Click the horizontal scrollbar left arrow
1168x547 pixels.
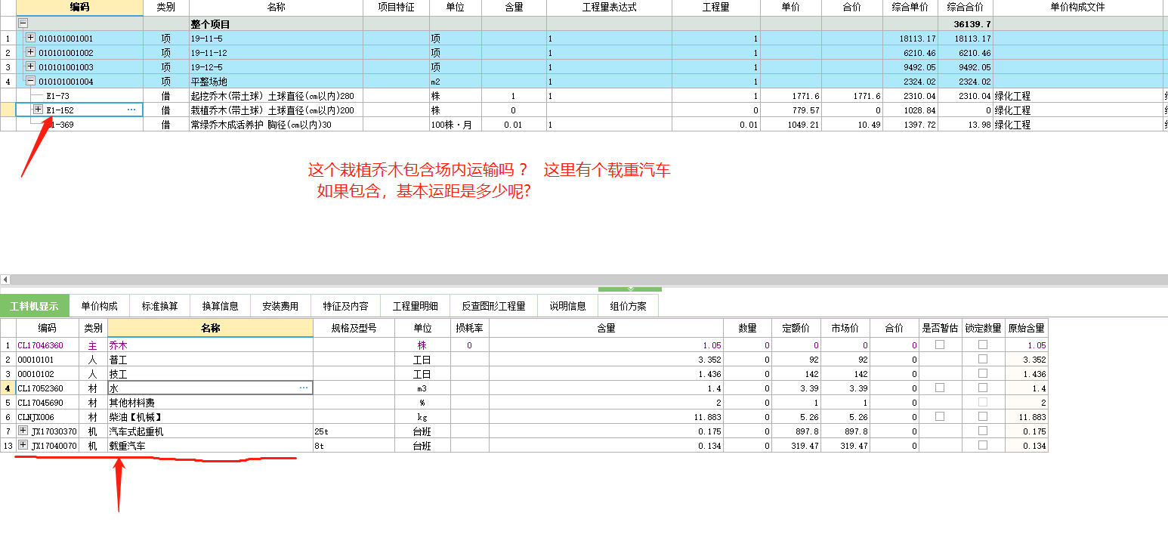[5, 280]
